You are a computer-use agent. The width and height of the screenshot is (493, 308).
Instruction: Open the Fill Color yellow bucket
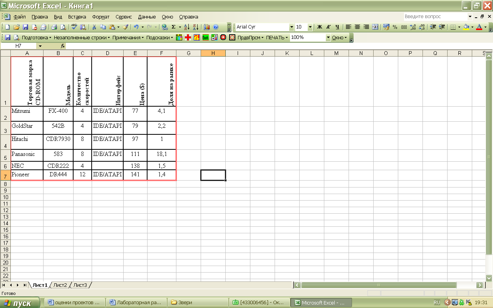click(466, 27)
